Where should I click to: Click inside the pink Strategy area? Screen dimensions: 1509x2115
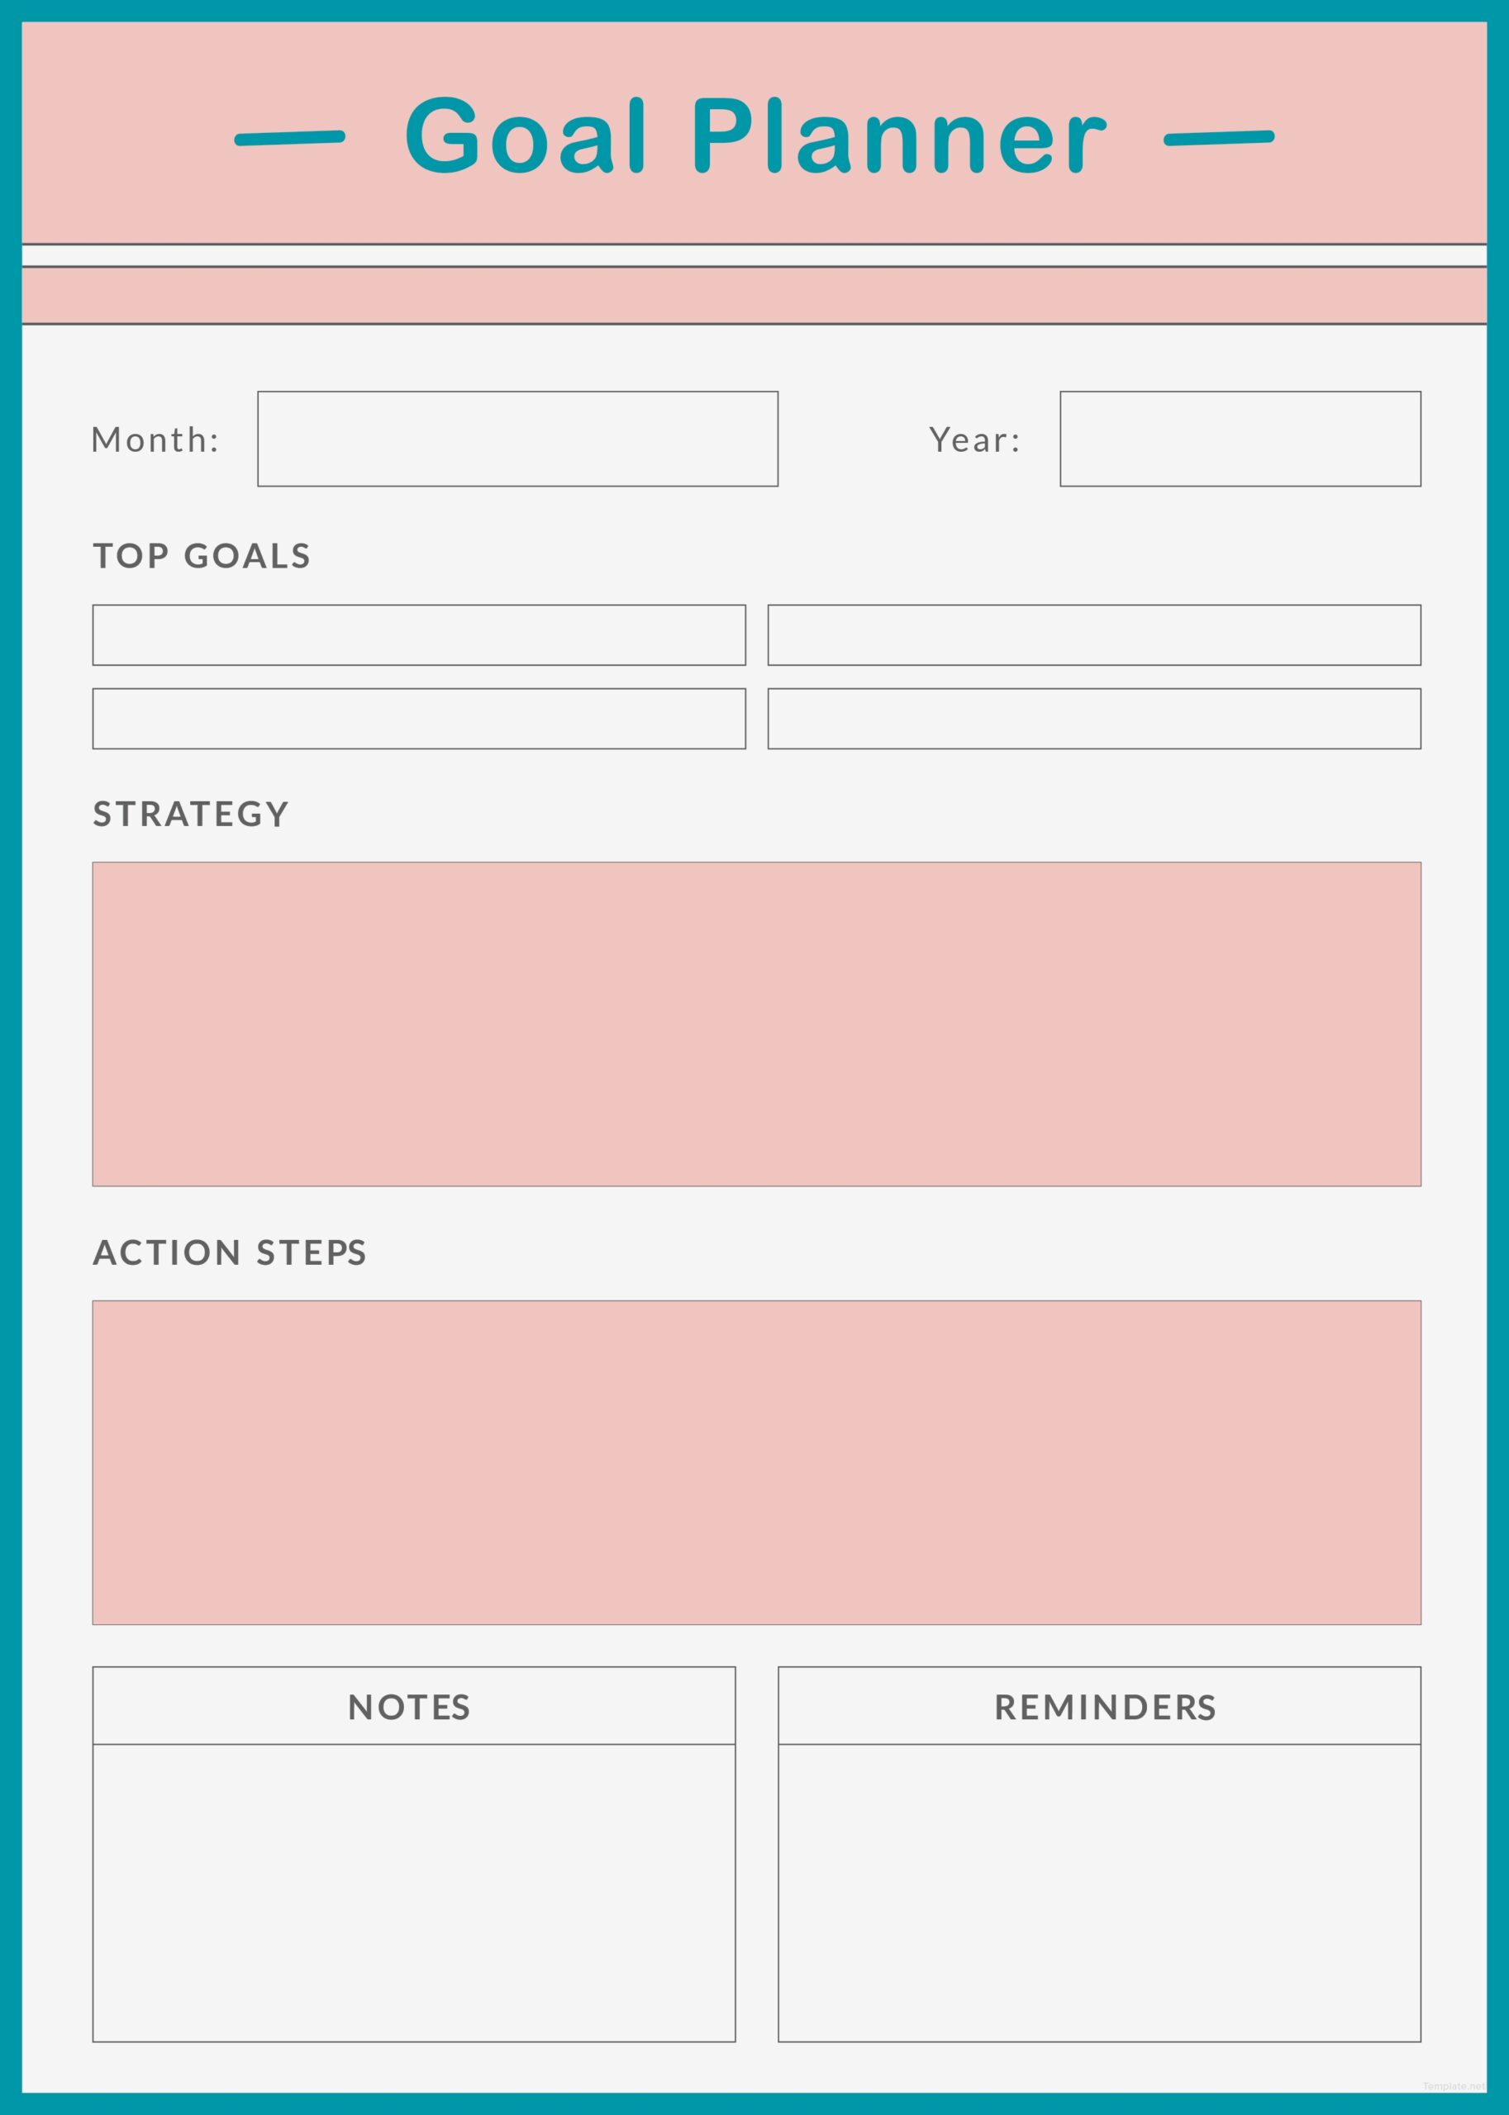(x=756, y=1024)
